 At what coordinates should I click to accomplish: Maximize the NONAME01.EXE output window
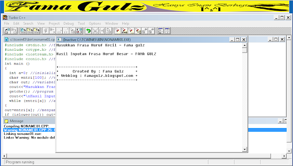[x=238, y=39]
